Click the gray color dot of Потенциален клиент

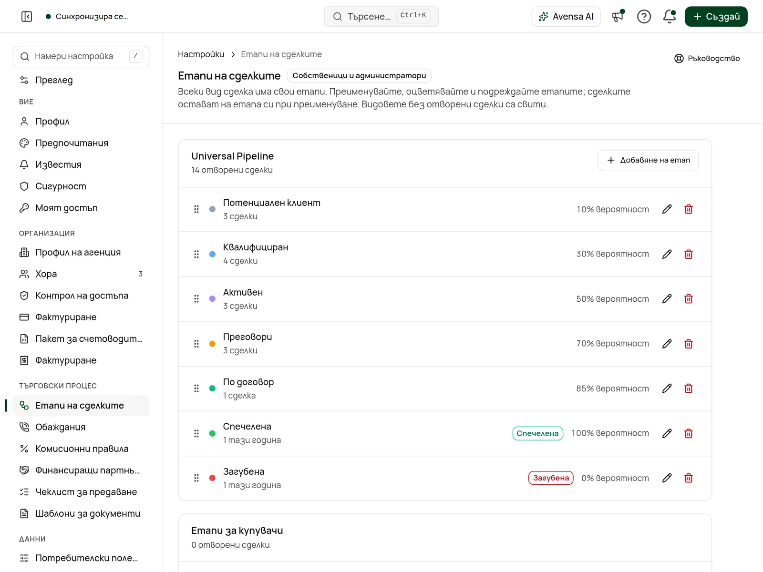(x=212, y=209)
